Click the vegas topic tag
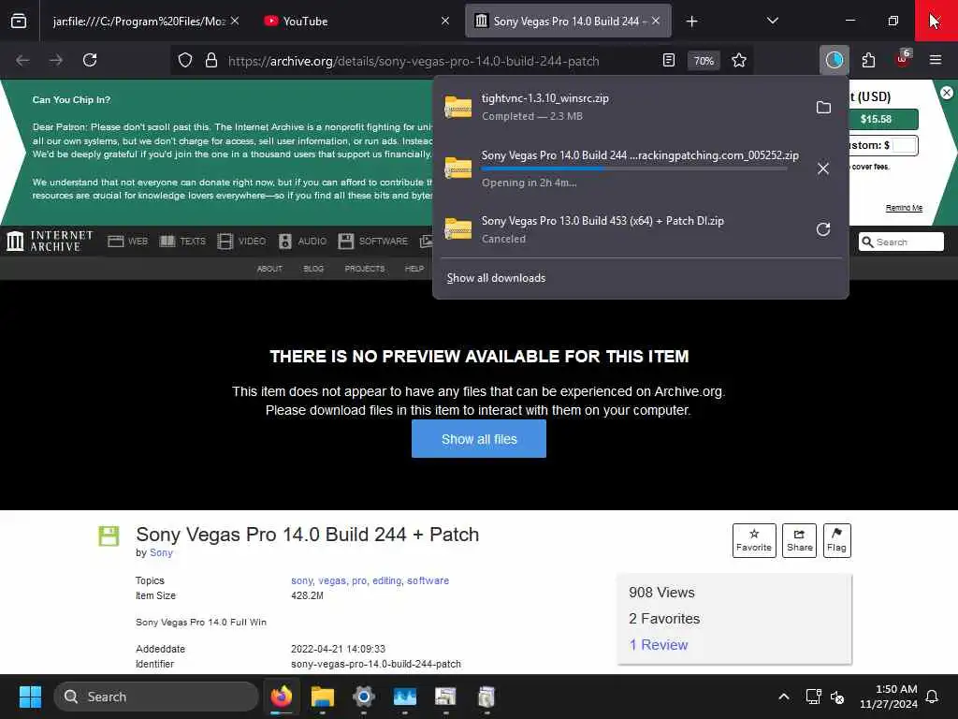958x719 pixels. pos(332,580)
